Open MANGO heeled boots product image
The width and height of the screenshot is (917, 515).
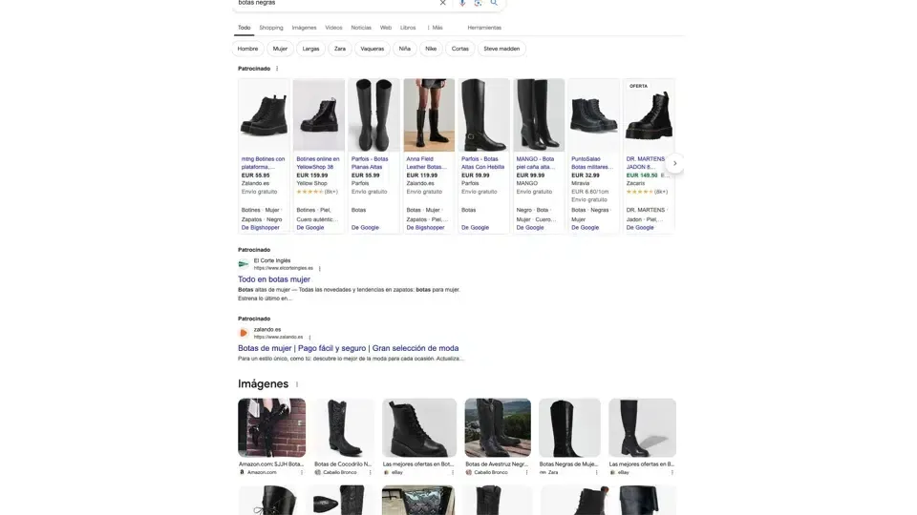[539, 115]
